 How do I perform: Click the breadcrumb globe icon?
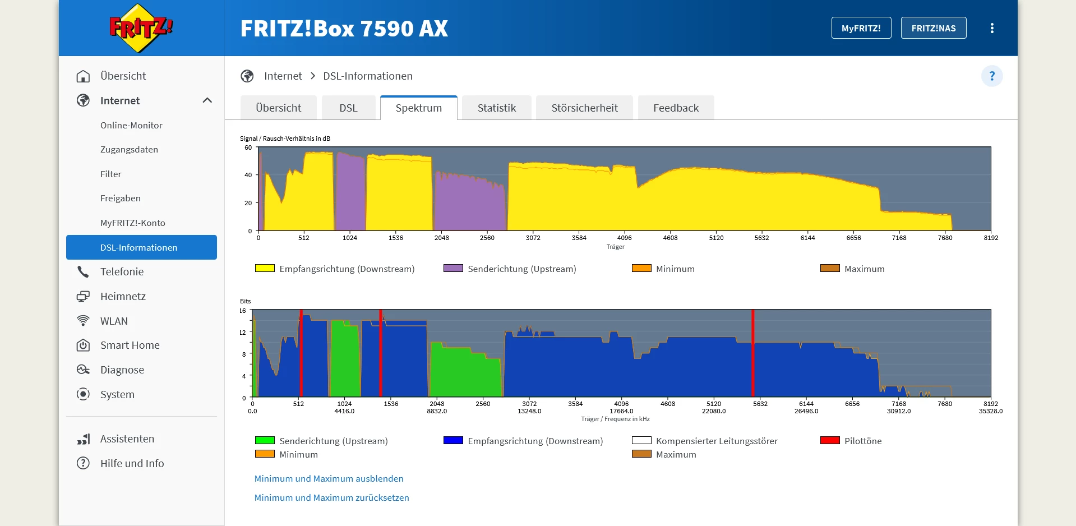pos(247,76)
